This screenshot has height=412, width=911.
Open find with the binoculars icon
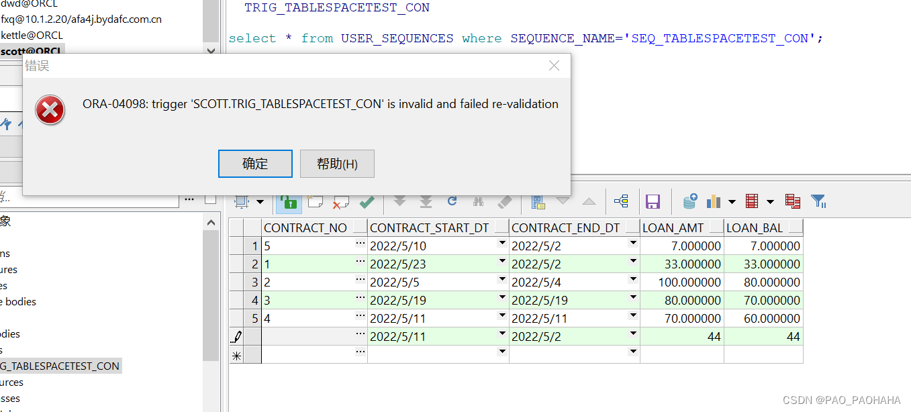pyautogui.click(x=478, y=201)
